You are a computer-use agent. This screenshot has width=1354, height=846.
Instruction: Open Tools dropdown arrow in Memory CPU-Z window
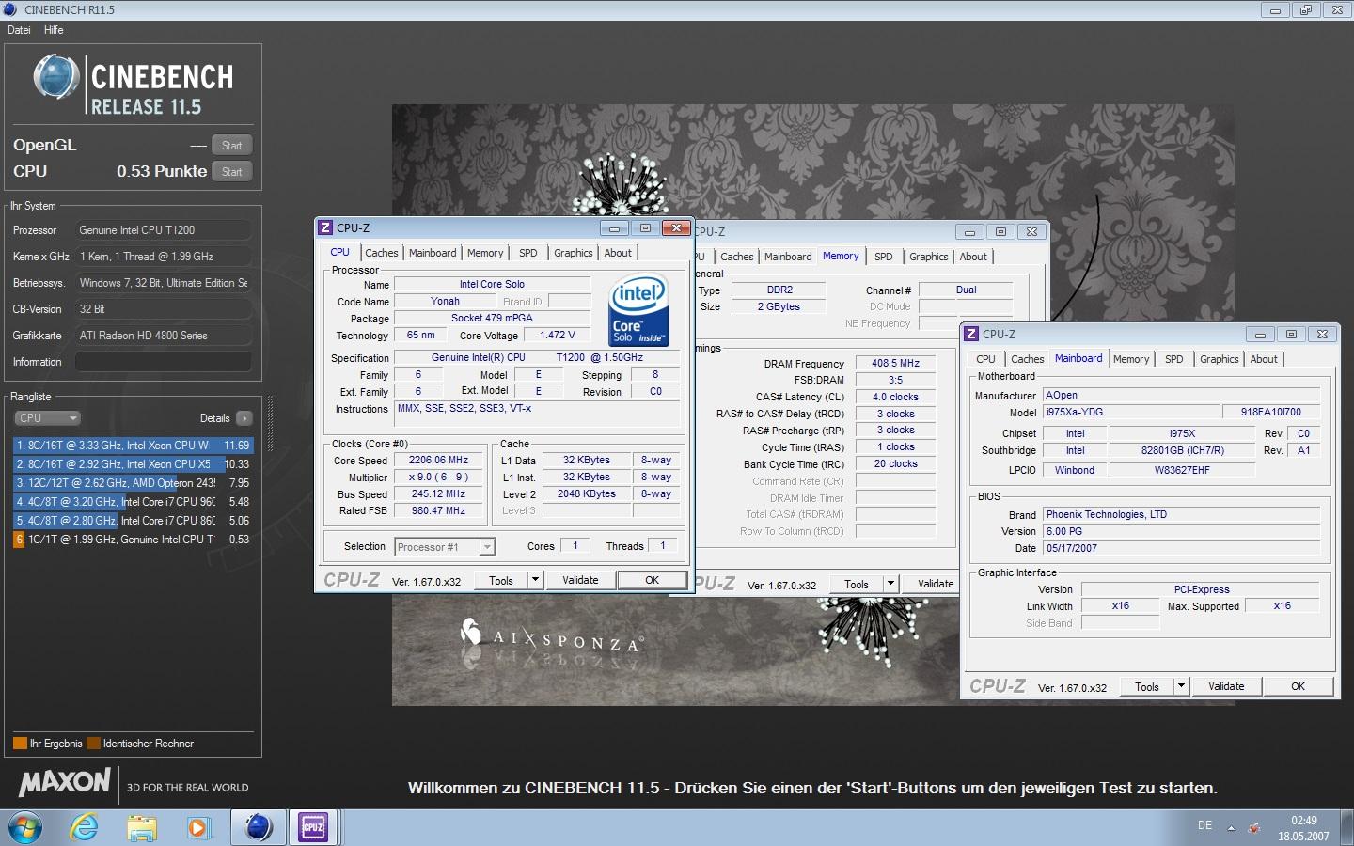(x=890, y=584)
